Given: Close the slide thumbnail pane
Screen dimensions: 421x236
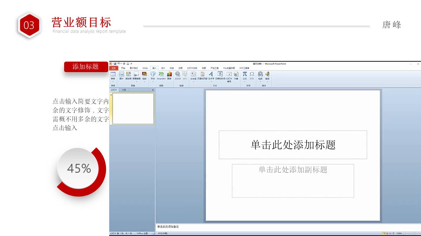Looking at the screenshot, I should [x=153, y=90].
